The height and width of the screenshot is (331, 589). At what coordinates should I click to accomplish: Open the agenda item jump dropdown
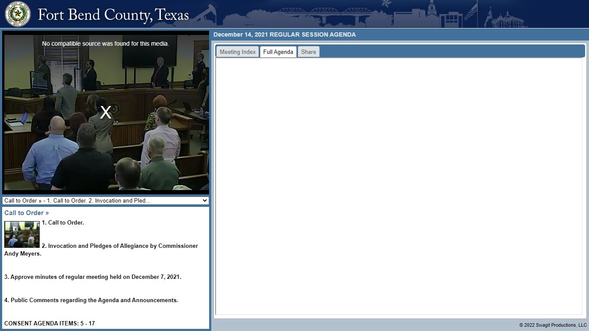click(x=106, y=200)
